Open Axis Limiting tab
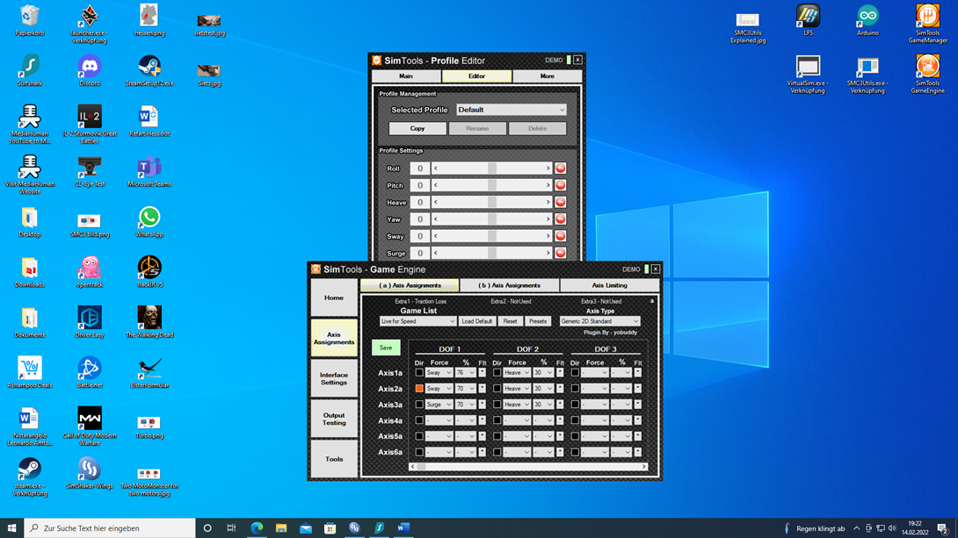Screen dimensions: 958x538 [x=609, y=285]
